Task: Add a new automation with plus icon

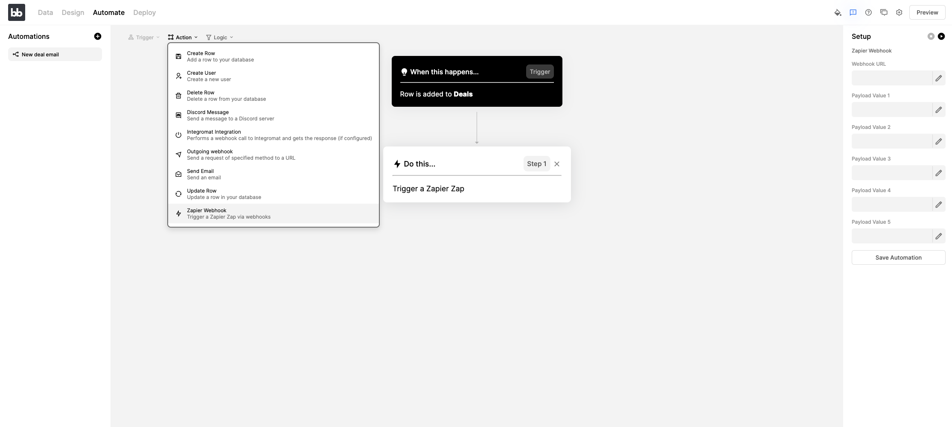Action: 98,36
